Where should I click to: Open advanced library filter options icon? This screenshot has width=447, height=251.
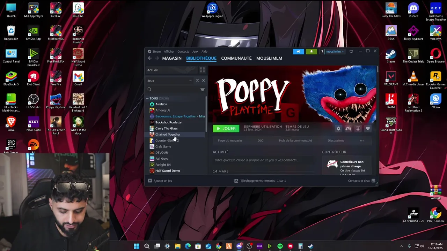(202, 90)
